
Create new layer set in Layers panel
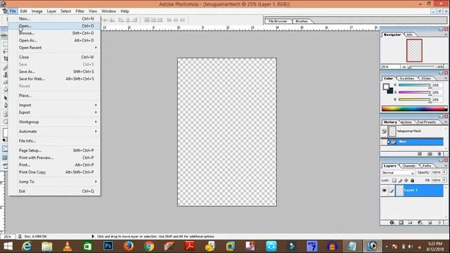pyautogui.click(x=410, y=223)
